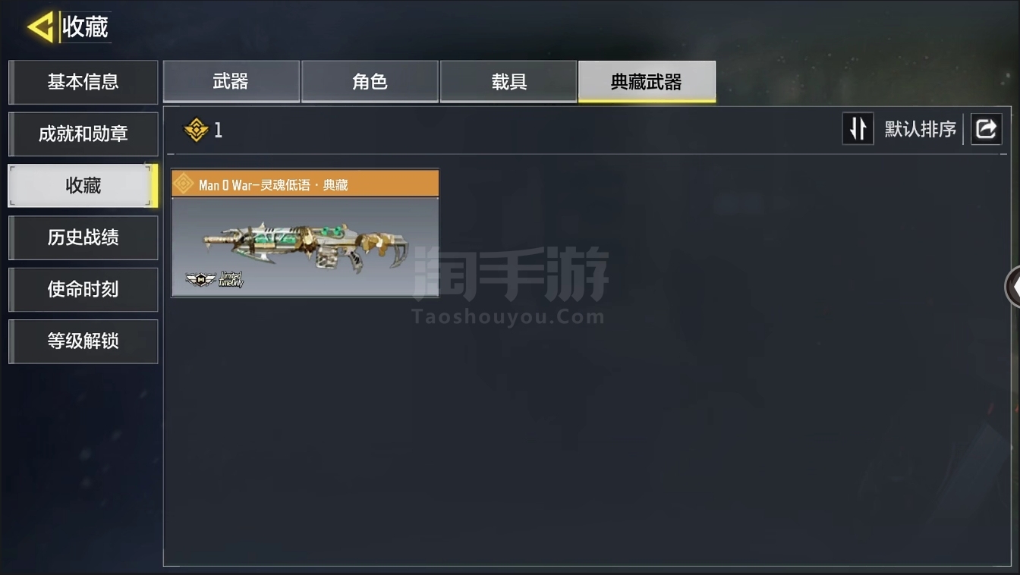Switch to the 角色 tab
Screen dimensions: 1020x575
pyautogui.click(x=370, y=81)
